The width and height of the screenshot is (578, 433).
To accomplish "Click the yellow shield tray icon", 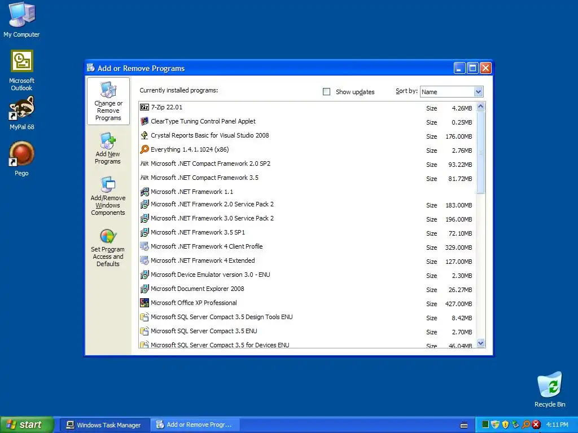I will pyautogui.click(x=505, y=425).
